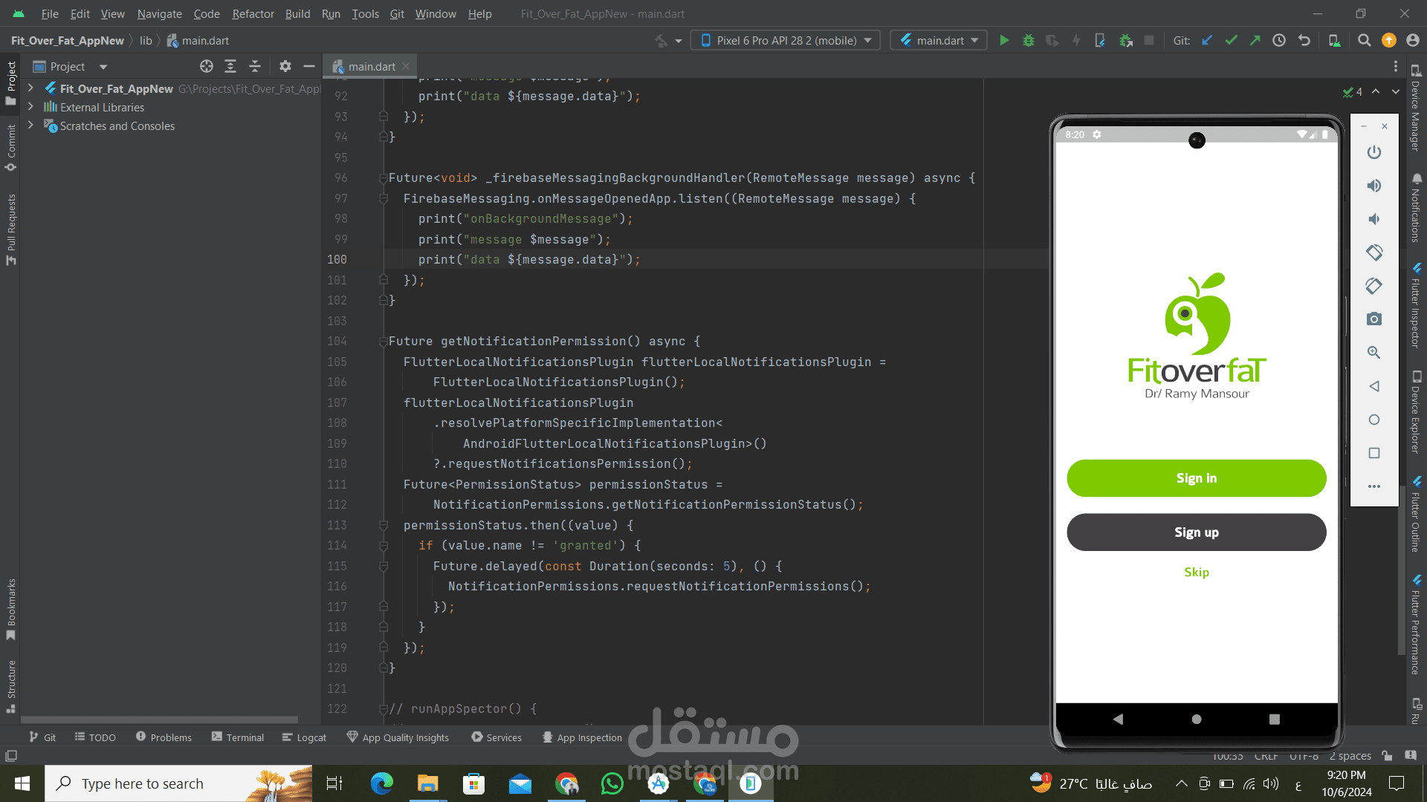Start debugging with the bug icon
1427x802 pixels.
[1029, 41]
